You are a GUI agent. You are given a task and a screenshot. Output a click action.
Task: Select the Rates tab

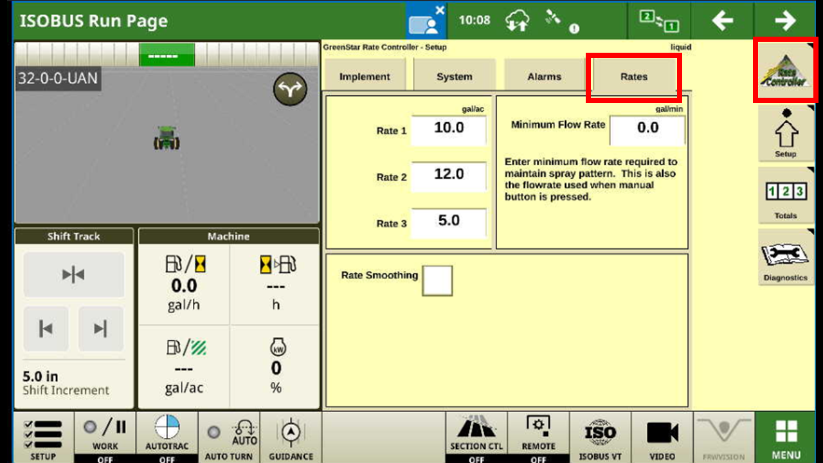[x=634, y=76]
